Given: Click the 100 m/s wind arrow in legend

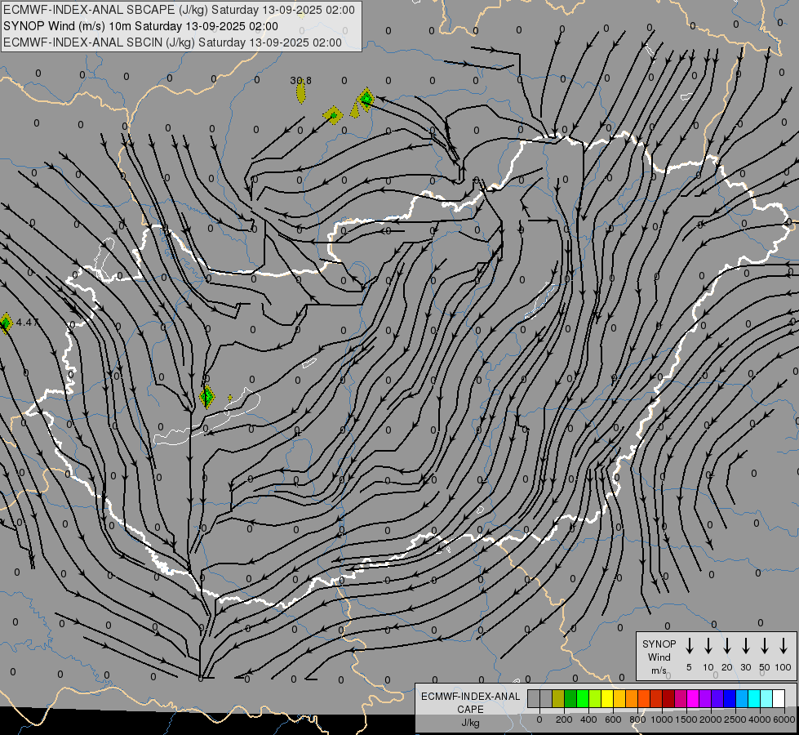Looking at the screenshot, I should point(783,646).
